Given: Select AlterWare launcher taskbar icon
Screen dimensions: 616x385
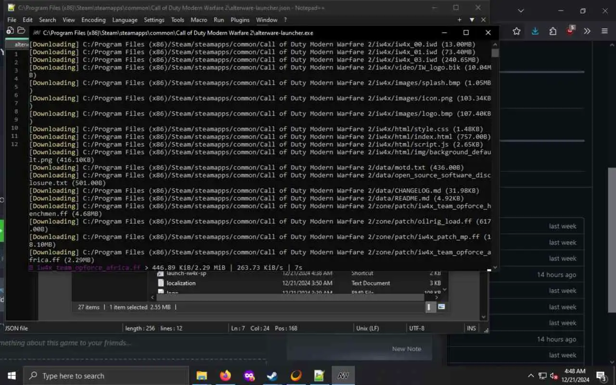Looking at the screenshot, I should (343, 376).
